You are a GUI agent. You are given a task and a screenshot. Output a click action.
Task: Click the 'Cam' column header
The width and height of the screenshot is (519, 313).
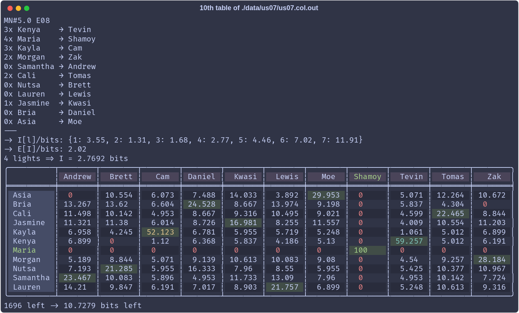160,176
